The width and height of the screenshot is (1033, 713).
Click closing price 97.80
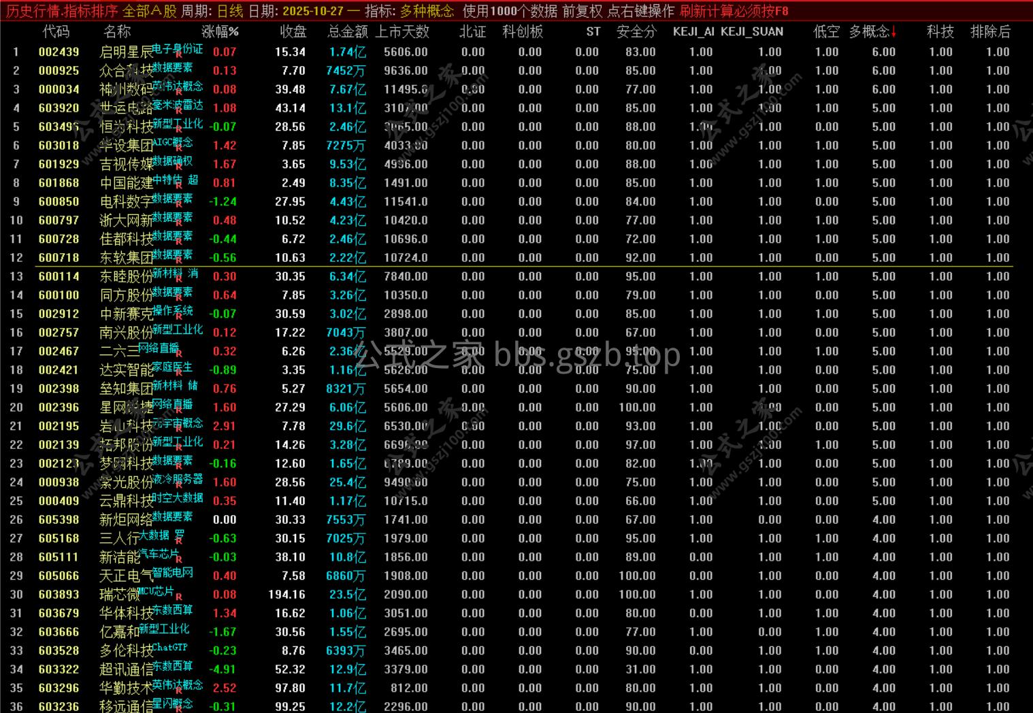pyautogui.click(x=290, y=688)
